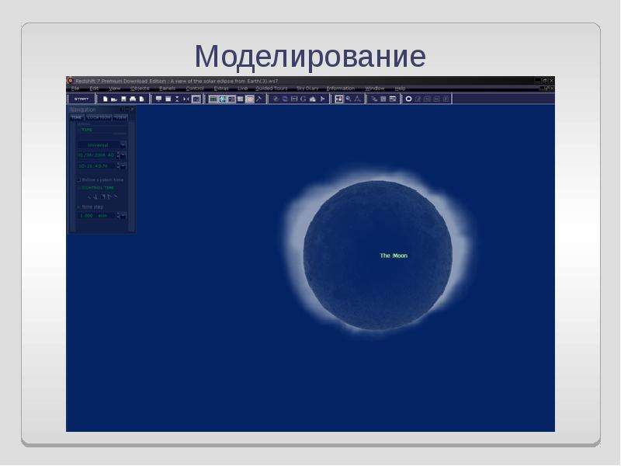Activate the white ring icon in the toolbar

pyautogui.click(x=408, y=99)
